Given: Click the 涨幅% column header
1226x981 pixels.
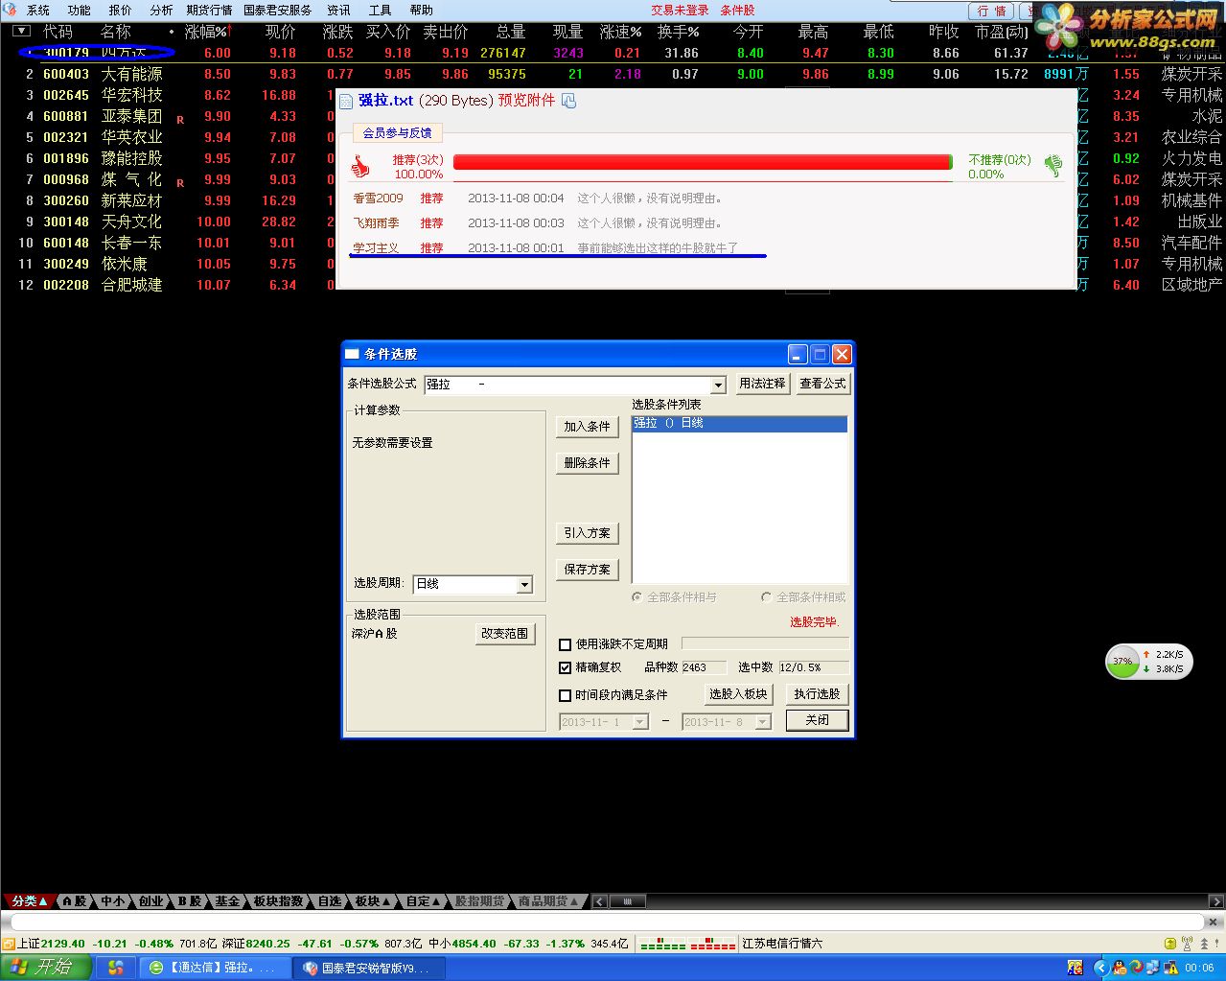Looking at the screenshot, I should point(208,32).
